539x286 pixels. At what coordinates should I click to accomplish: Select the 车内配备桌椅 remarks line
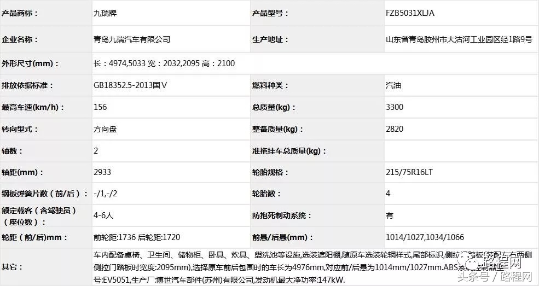pos(313,255)
